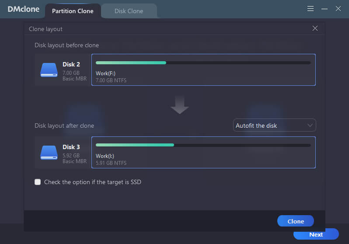Screen dimensions: 349x244
Task: Minimize the DMclone window
Action: point(325,9)
